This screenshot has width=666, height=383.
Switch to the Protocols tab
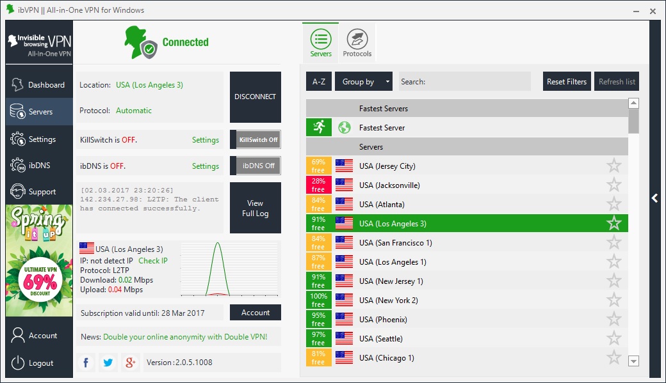[357, 42]
